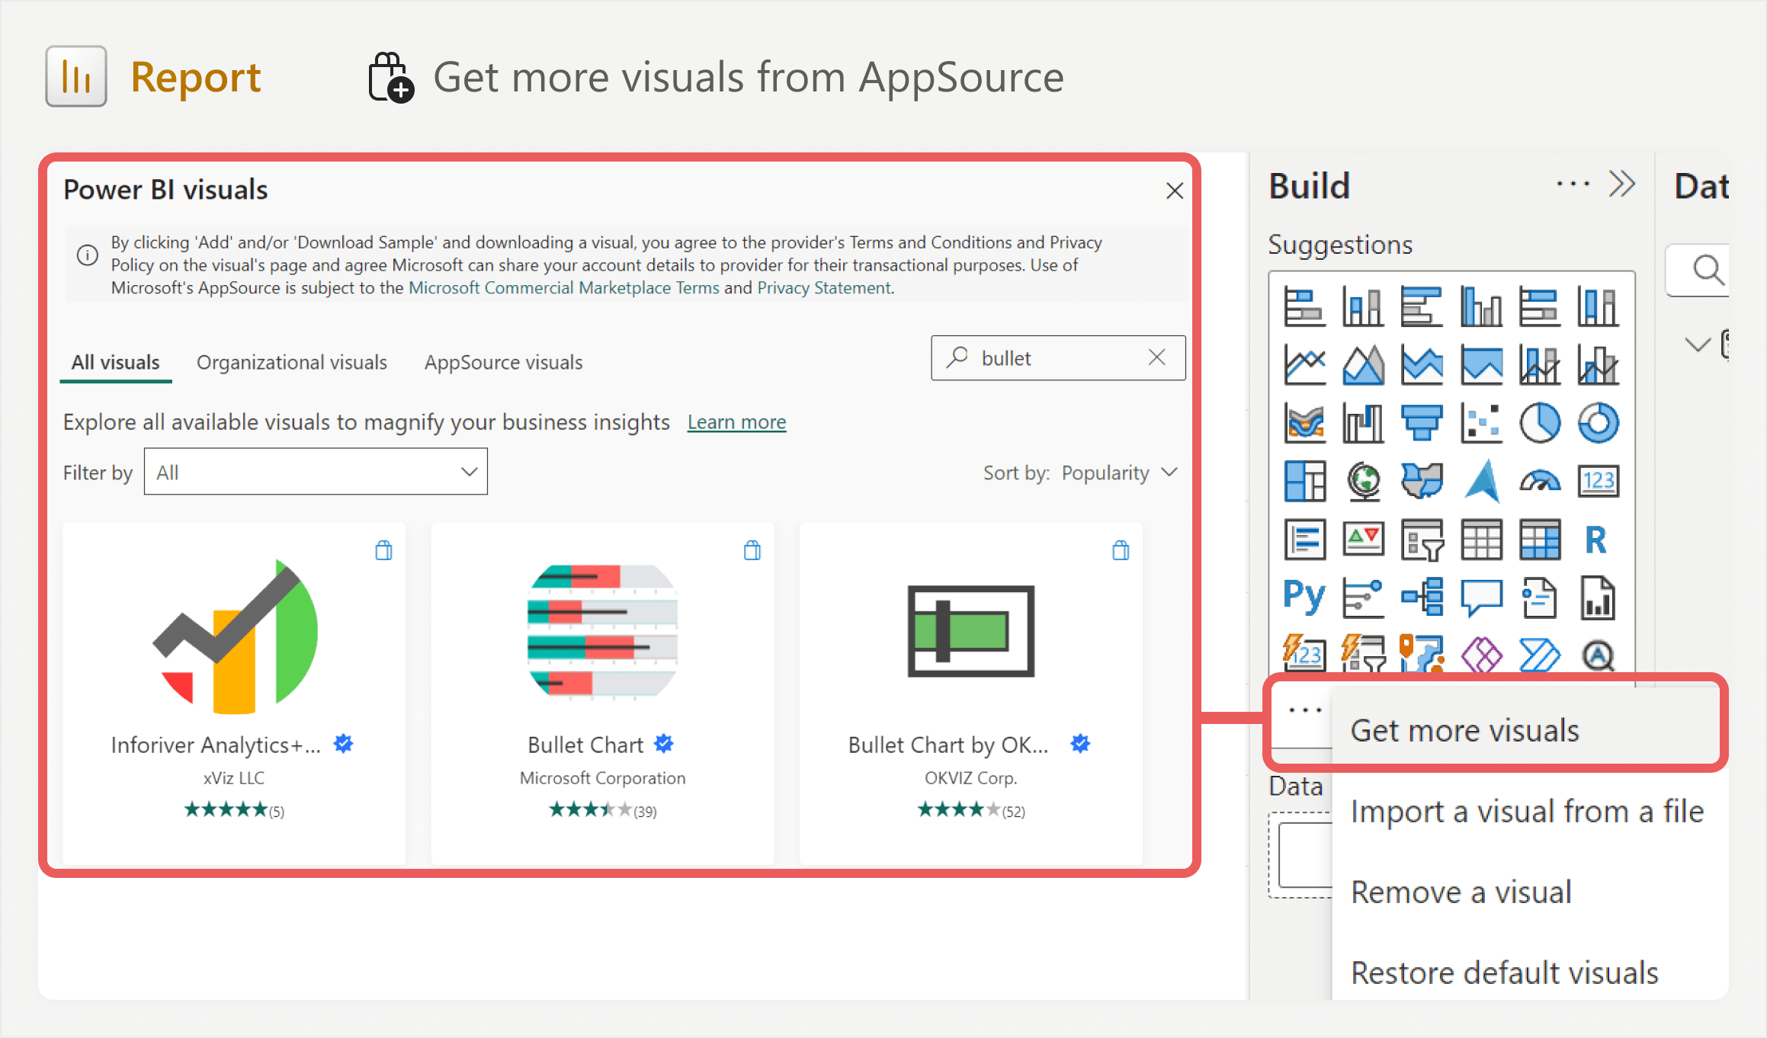Select the Power Apps visual
Viewport: 1767px width, 1038px height.
tap(1481, 655)
